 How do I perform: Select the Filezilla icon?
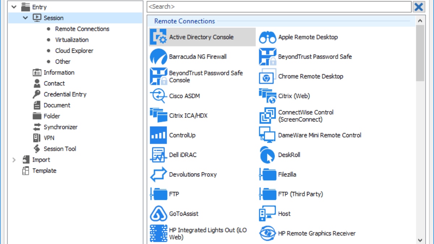point(268,175)
